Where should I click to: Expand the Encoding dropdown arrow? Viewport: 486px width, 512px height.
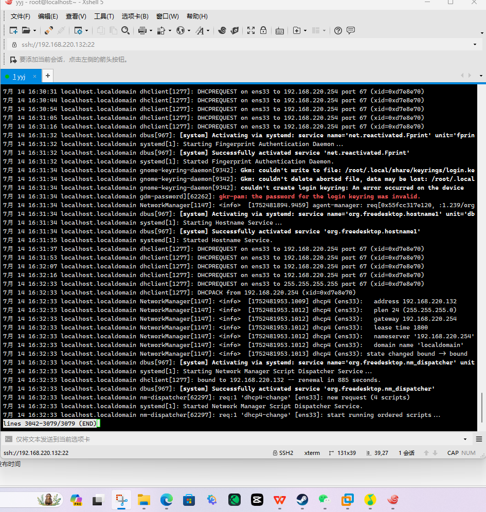189,31
